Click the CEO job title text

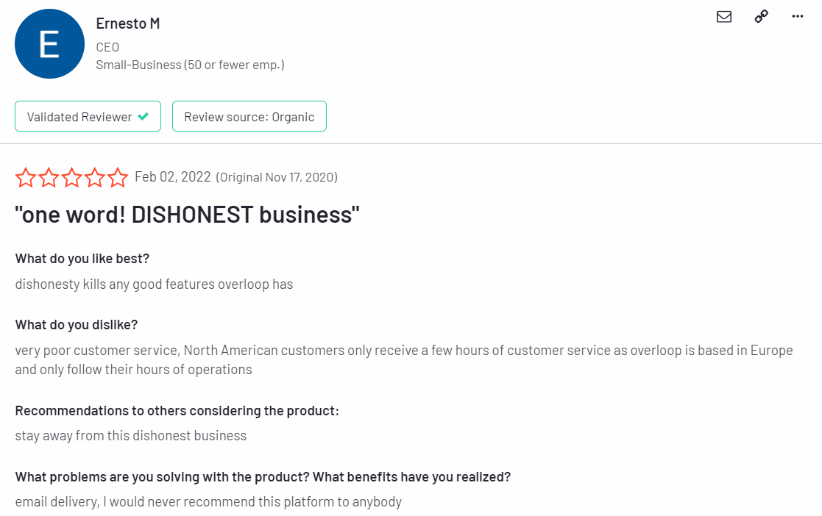coord(107,47)
